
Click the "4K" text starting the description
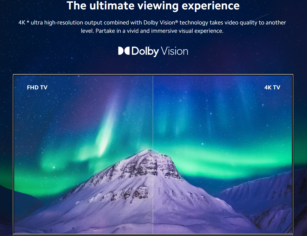point(22,23)
